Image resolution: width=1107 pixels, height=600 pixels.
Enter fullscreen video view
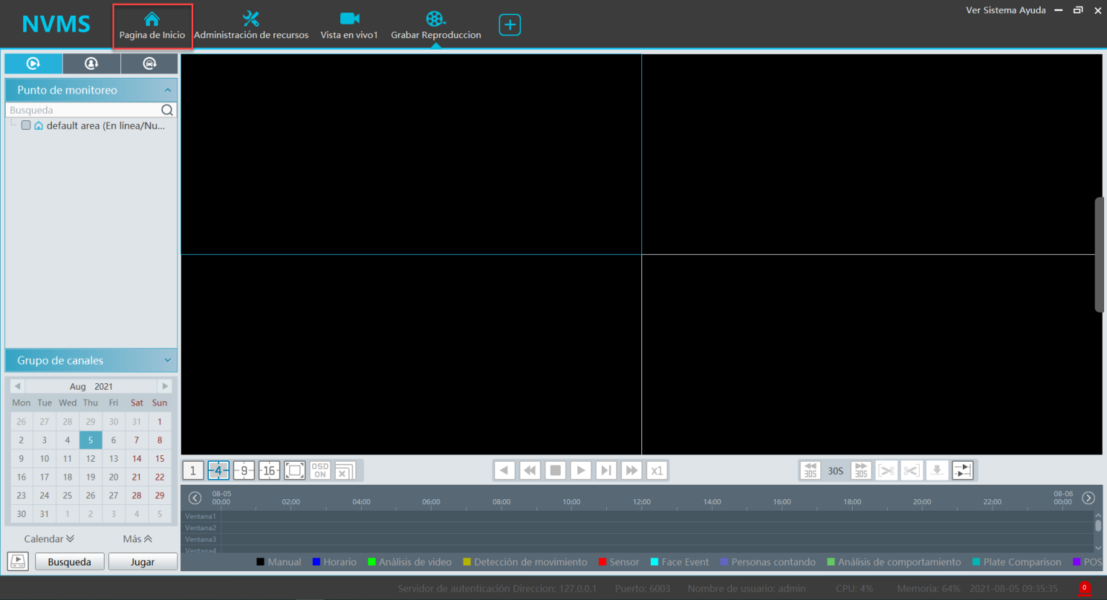coord(295,470)
